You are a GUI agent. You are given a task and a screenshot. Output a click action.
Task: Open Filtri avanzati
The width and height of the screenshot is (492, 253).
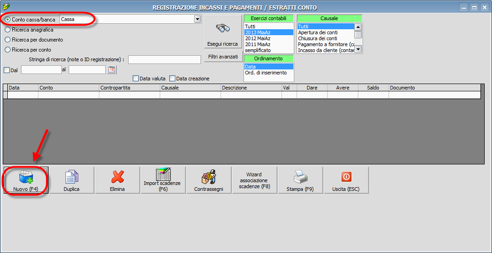(223, 57)
